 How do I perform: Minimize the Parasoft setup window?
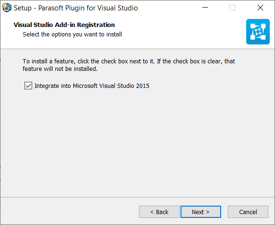205,8
